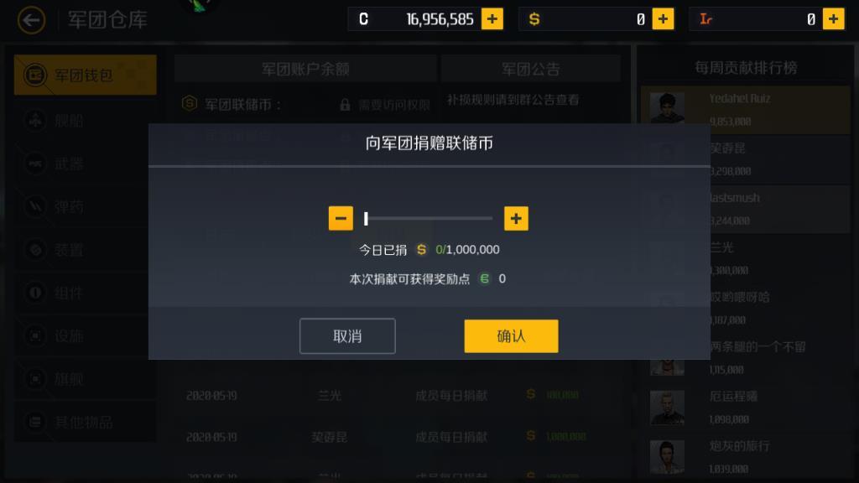859x483 pixels.
Task: Add credits with the C plus button
Action: click(492, 19)
